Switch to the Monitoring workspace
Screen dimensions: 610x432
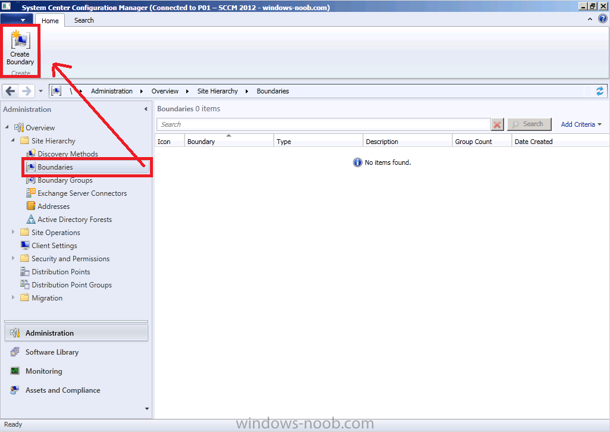43,371
